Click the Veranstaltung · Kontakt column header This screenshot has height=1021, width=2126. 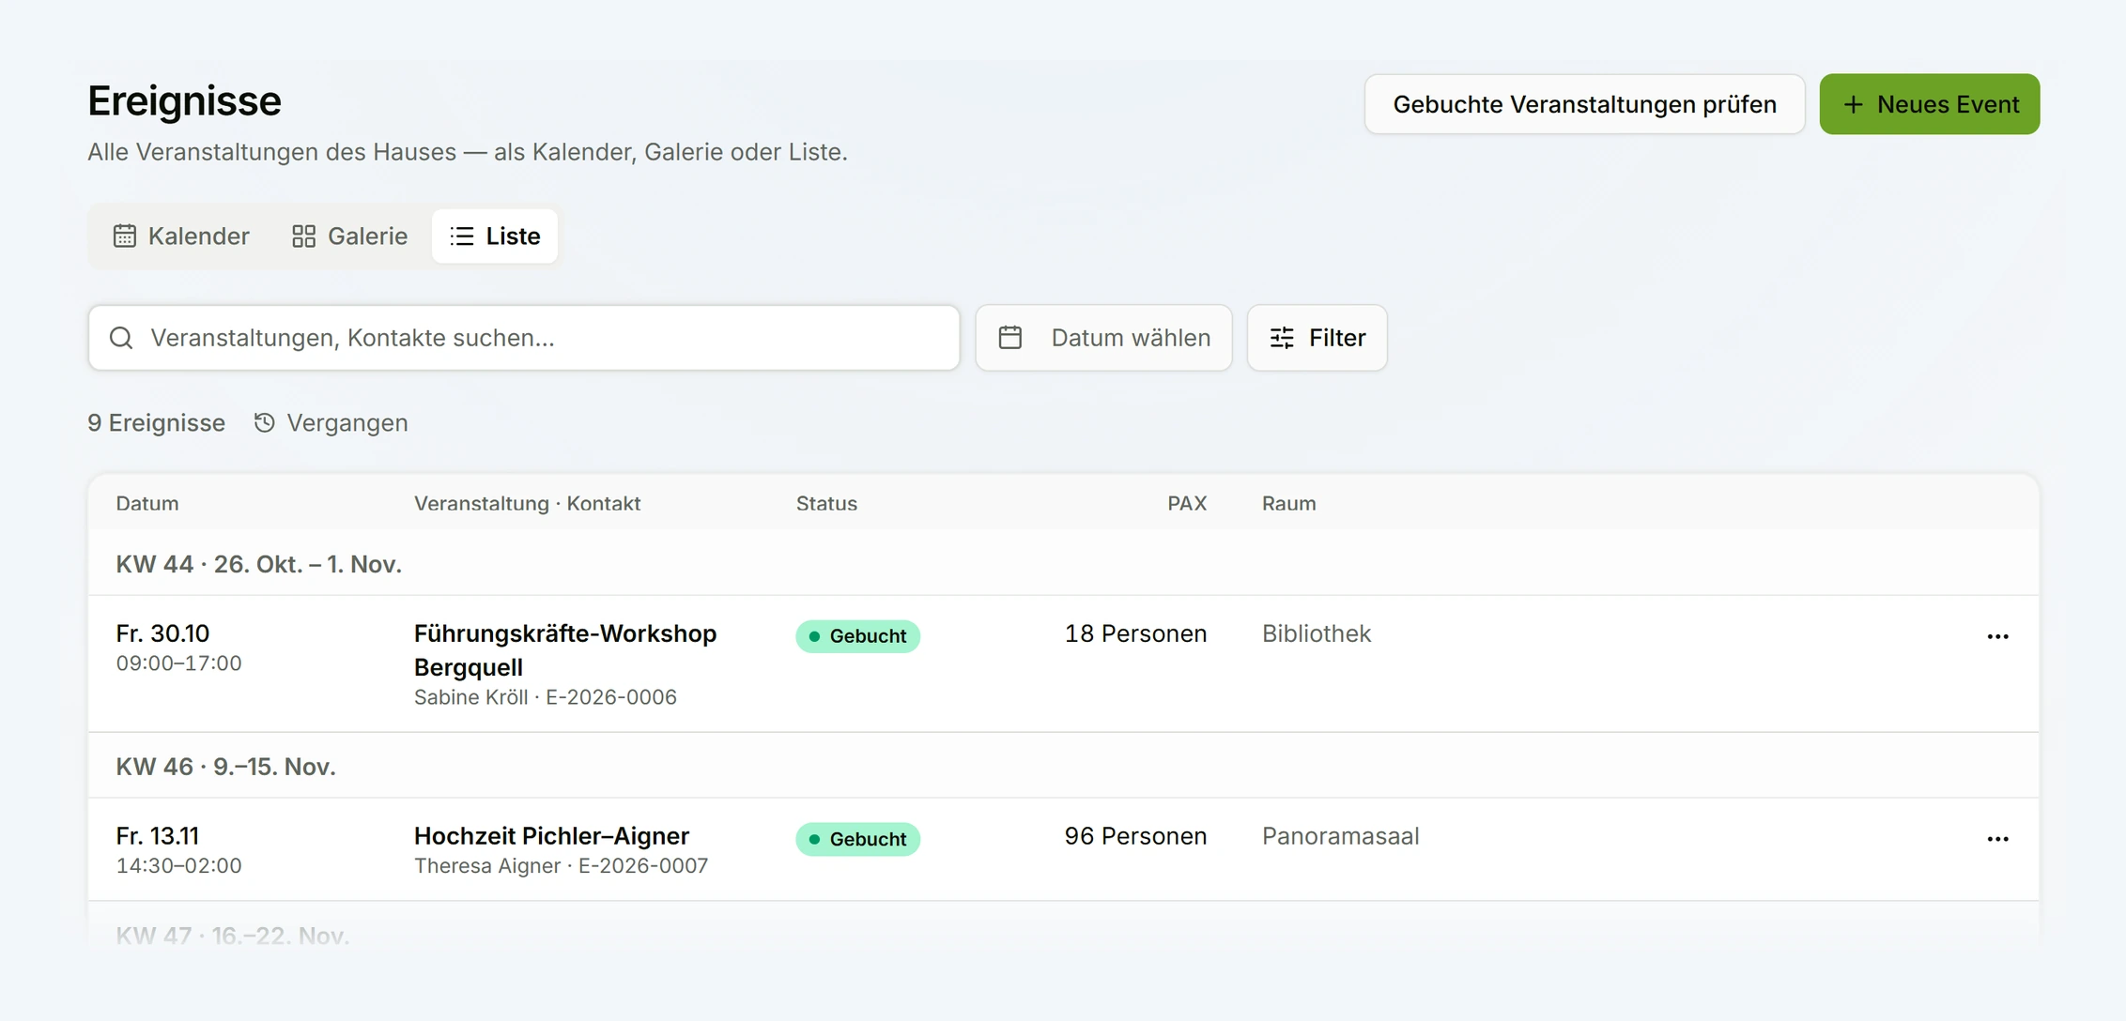point(527,503)
